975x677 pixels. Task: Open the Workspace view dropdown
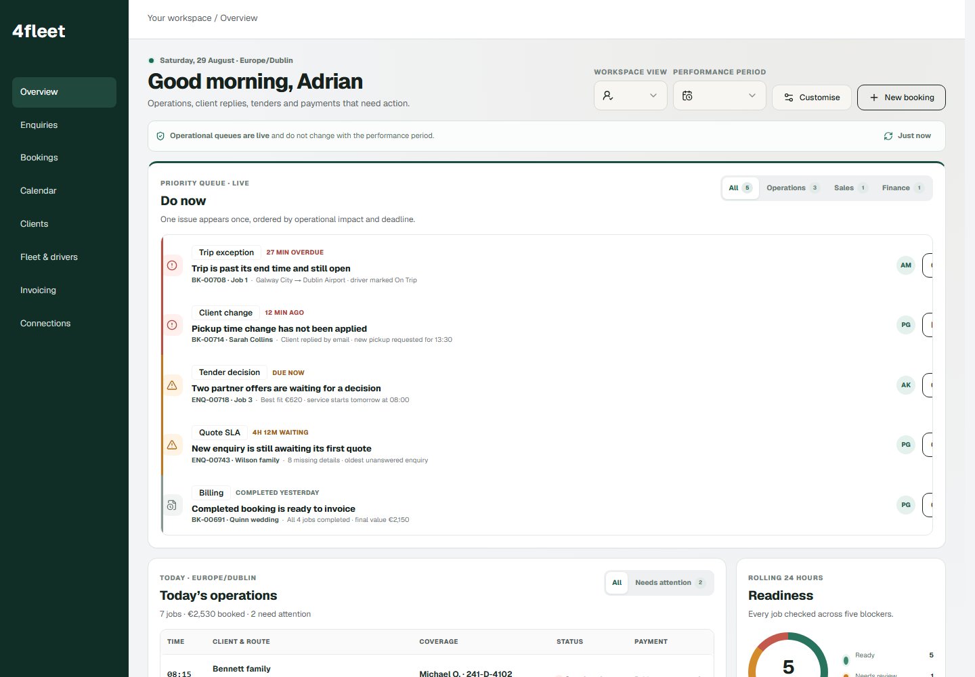tap(630, 95)
